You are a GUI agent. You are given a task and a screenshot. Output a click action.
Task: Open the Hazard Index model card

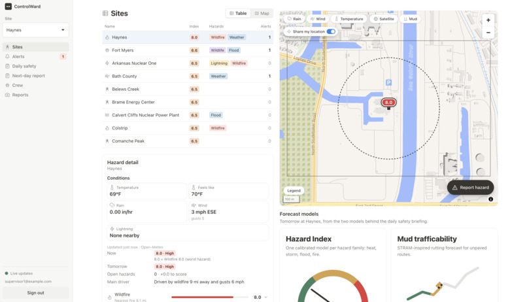pyautogui.click(x=333, y=265)
